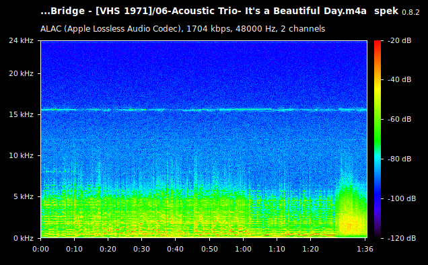Click the '5 kHz' frequency axis label
Viewport: 428px width, 265px height.
(24, 196)
